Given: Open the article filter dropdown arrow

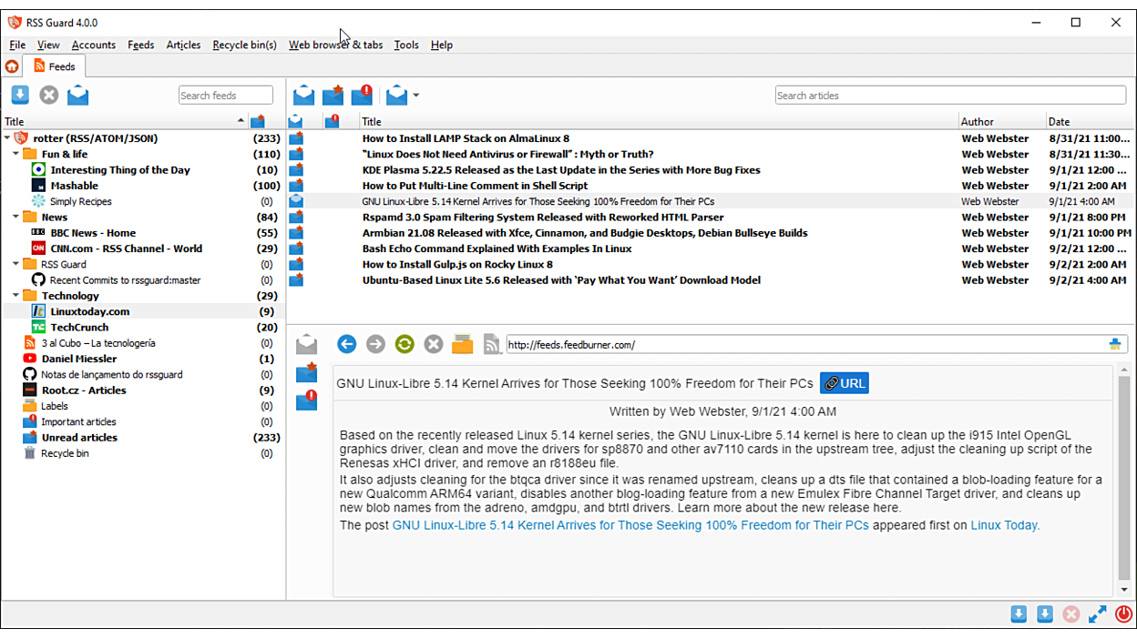Looking at the screenshot, I should click(x=416, y=96).
